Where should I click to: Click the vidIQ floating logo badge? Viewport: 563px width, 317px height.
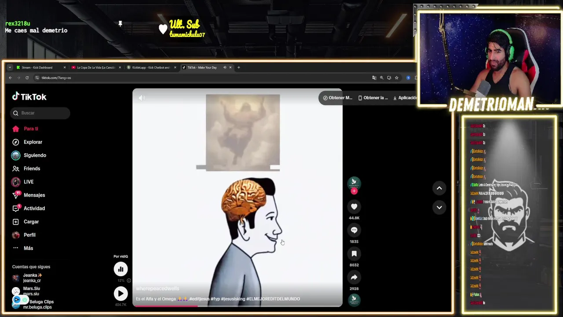(17, 300)
